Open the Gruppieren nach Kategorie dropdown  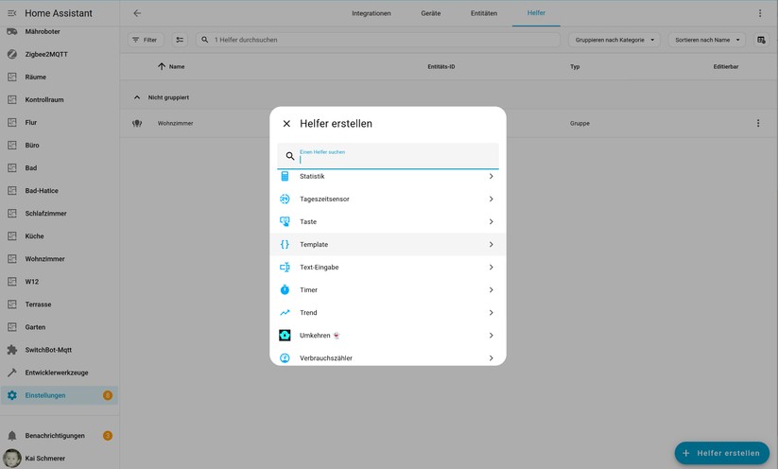pos(614,40)
